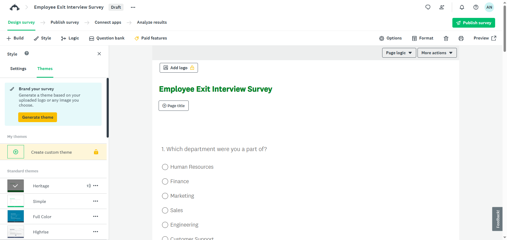
Task: Click the accessibility icon next to Heritage
Action: click(89, 186)
